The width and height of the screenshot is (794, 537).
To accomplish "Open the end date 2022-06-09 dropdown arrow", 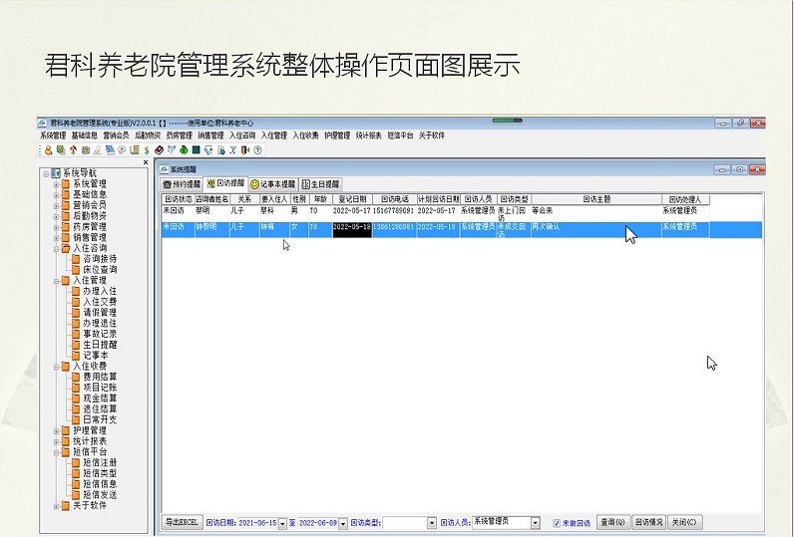I will point(343,523).
